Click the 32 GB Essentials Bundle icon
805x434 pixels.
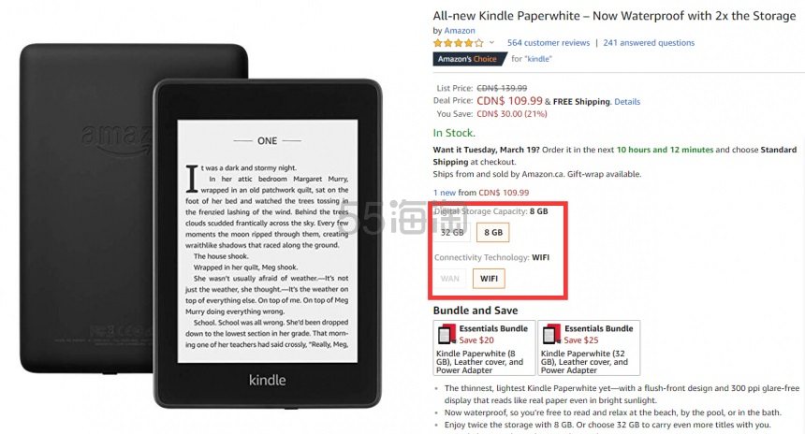click(x=552, y=334)
